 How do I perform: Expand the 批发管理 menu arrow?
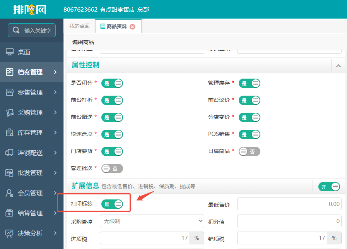pos(55,173)
